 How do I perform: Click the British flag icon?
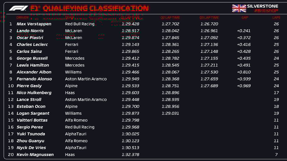(x=239, y=8)
